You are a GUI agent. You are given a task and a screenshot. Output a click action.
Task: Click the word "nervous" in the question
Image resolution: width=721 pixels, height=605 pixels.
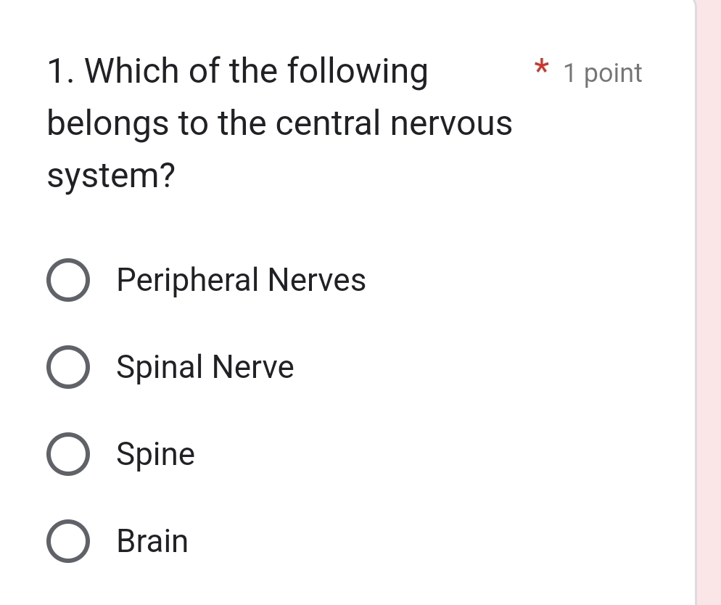click(x=452, y=123)
